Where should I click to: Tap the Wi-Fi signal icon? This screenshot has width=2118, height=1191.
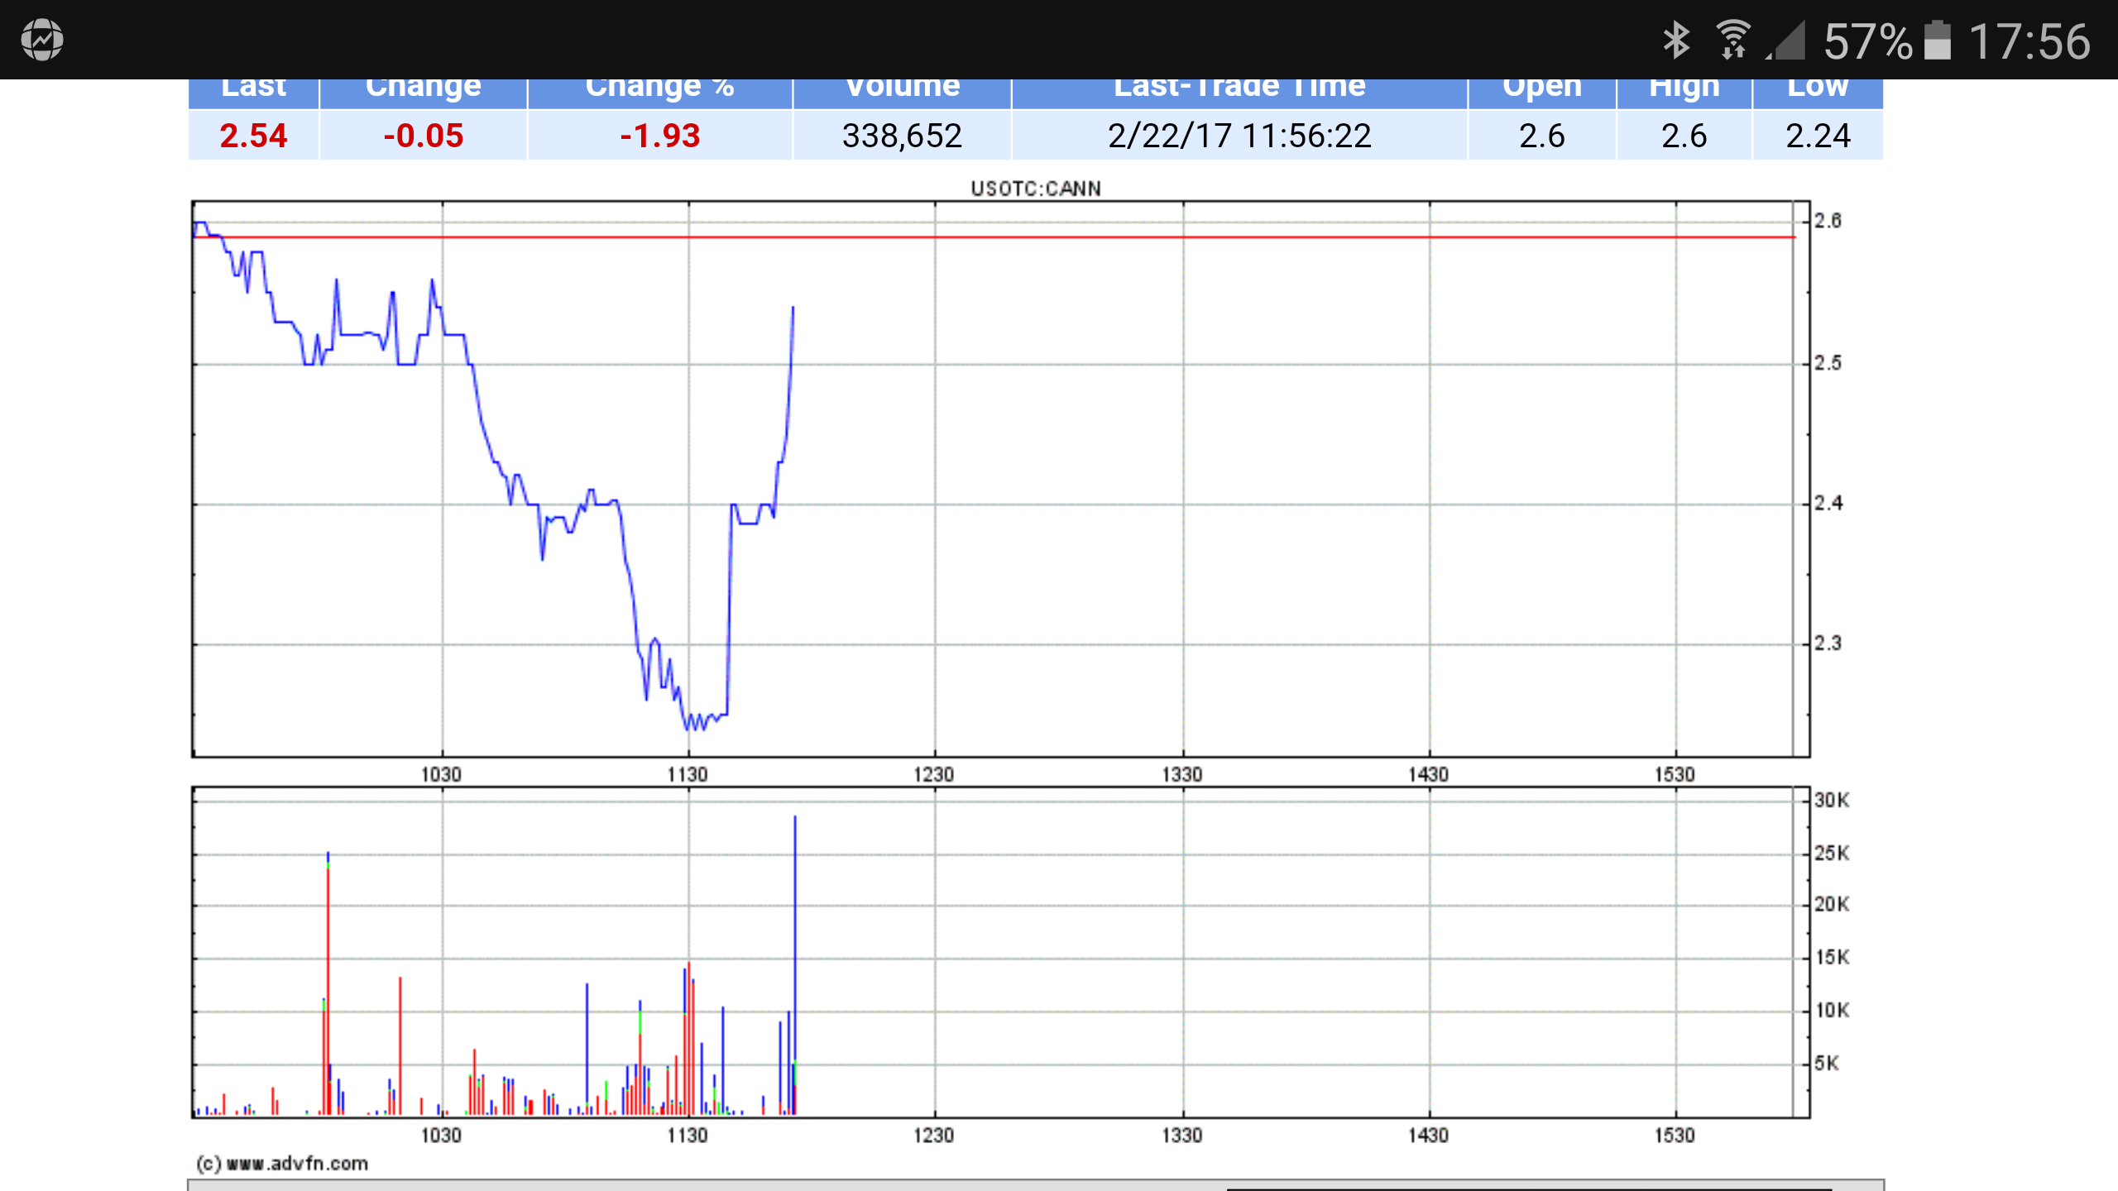click(x=1734, y=37)
